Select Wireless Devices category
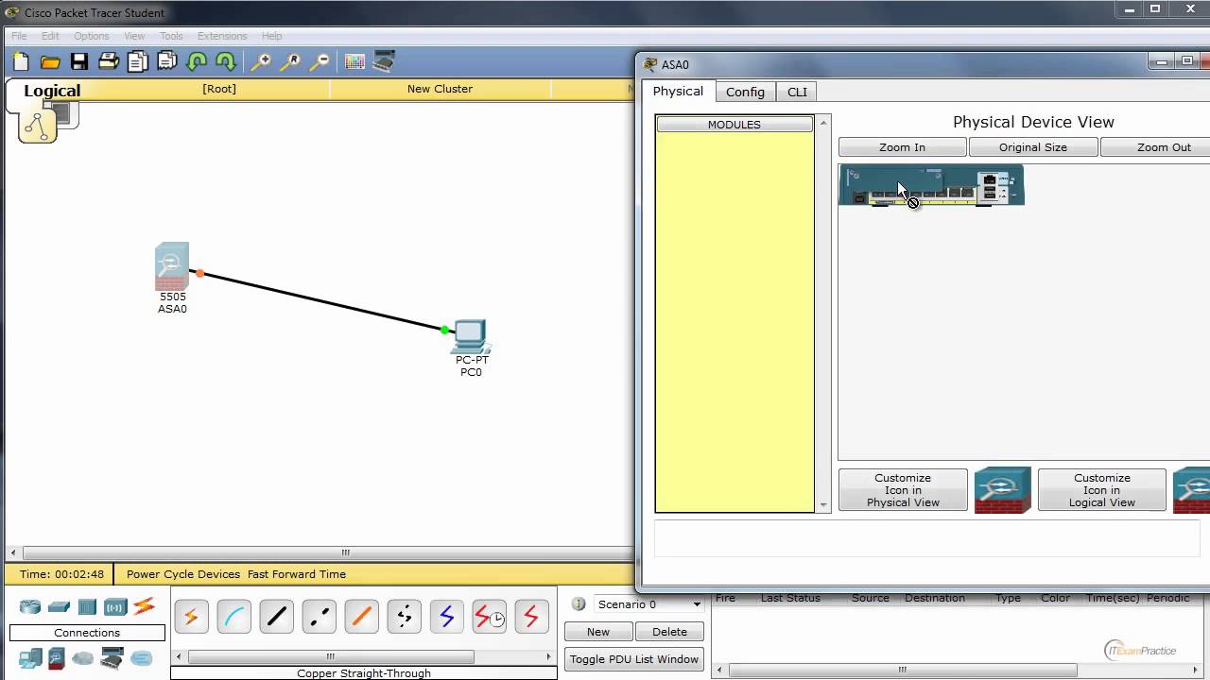 (115, 606)
